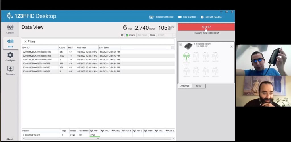The width and height of the screenshot is (291, 142).
Task: Open the How to Videos camera link
Action: click(180, 17)
